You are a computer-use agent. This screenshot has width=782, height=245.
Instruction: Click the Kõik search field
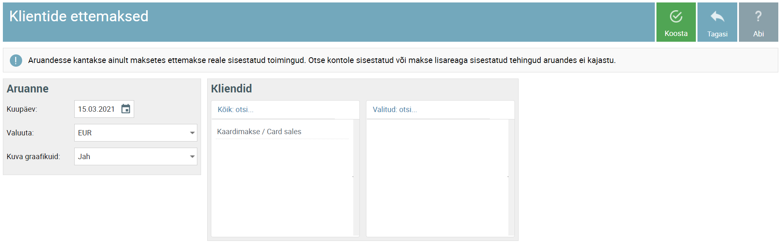(276, 110)
